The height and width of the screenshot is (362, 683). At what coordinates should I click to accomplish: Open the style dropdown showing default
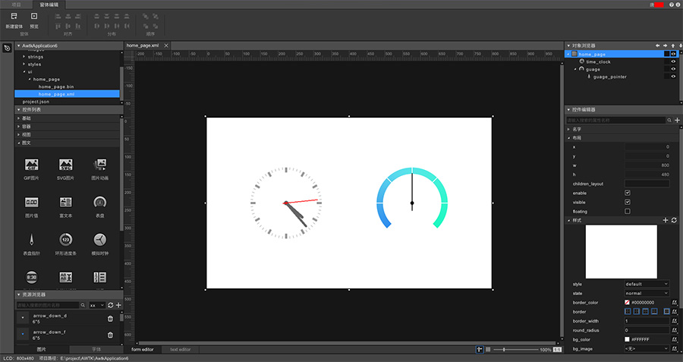646,284
